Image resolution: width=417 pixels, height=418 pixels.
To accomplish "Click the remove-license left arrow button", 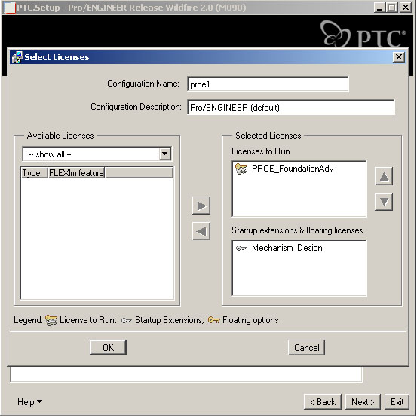I will tap(201, 231).
